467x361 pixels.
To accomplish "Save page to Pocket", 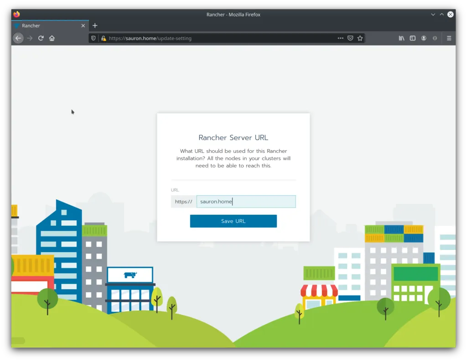I will [350, 38].
